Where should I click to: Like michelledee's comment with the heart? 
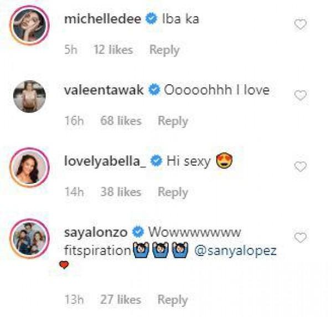[300, 24]
